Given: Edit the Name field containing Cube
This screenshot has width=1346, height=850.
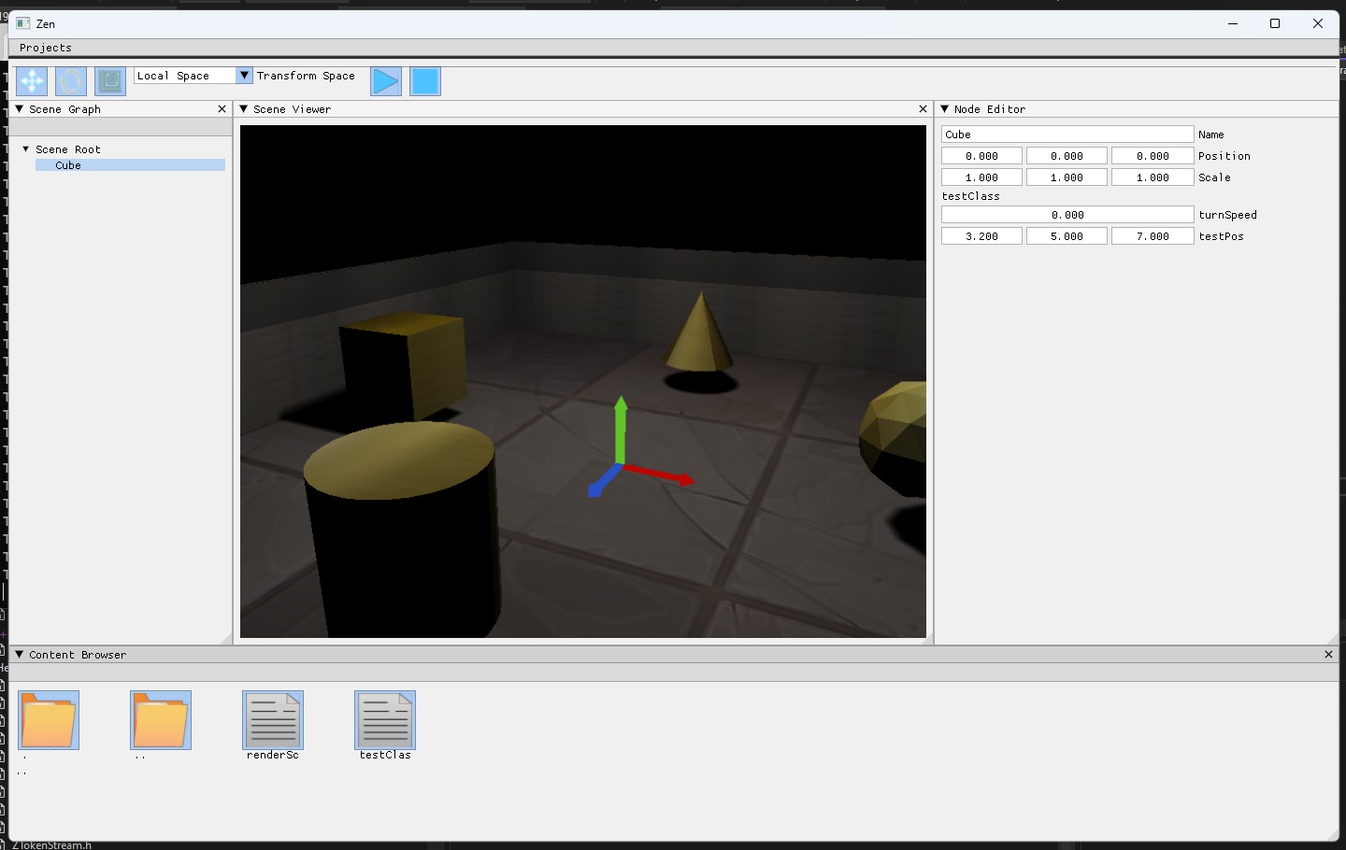Looking at the screenshot, I should point(1067,135).
